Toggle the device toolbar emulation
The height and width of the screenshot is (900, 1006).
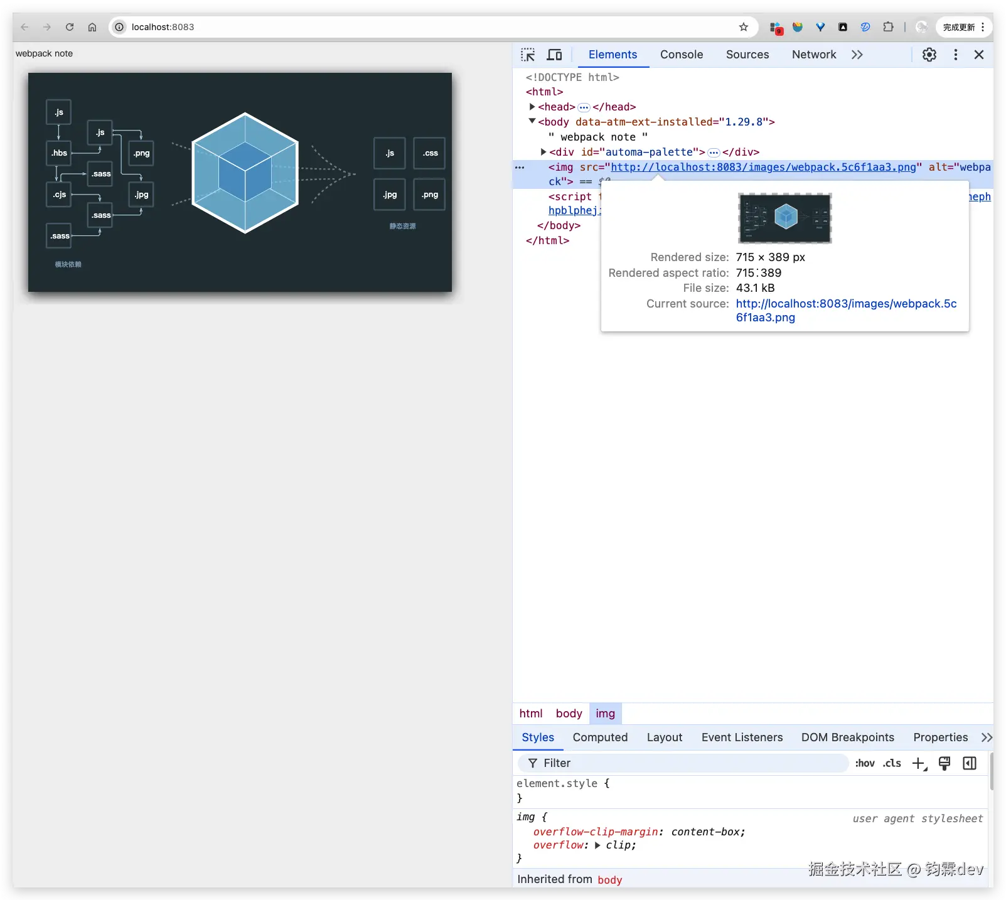554,55
